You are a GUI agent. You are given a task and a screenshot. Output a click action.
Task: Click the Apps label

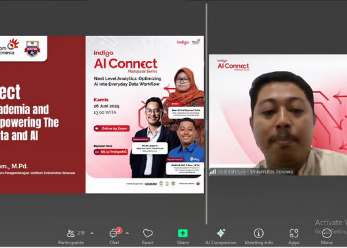tap(294, 243)
